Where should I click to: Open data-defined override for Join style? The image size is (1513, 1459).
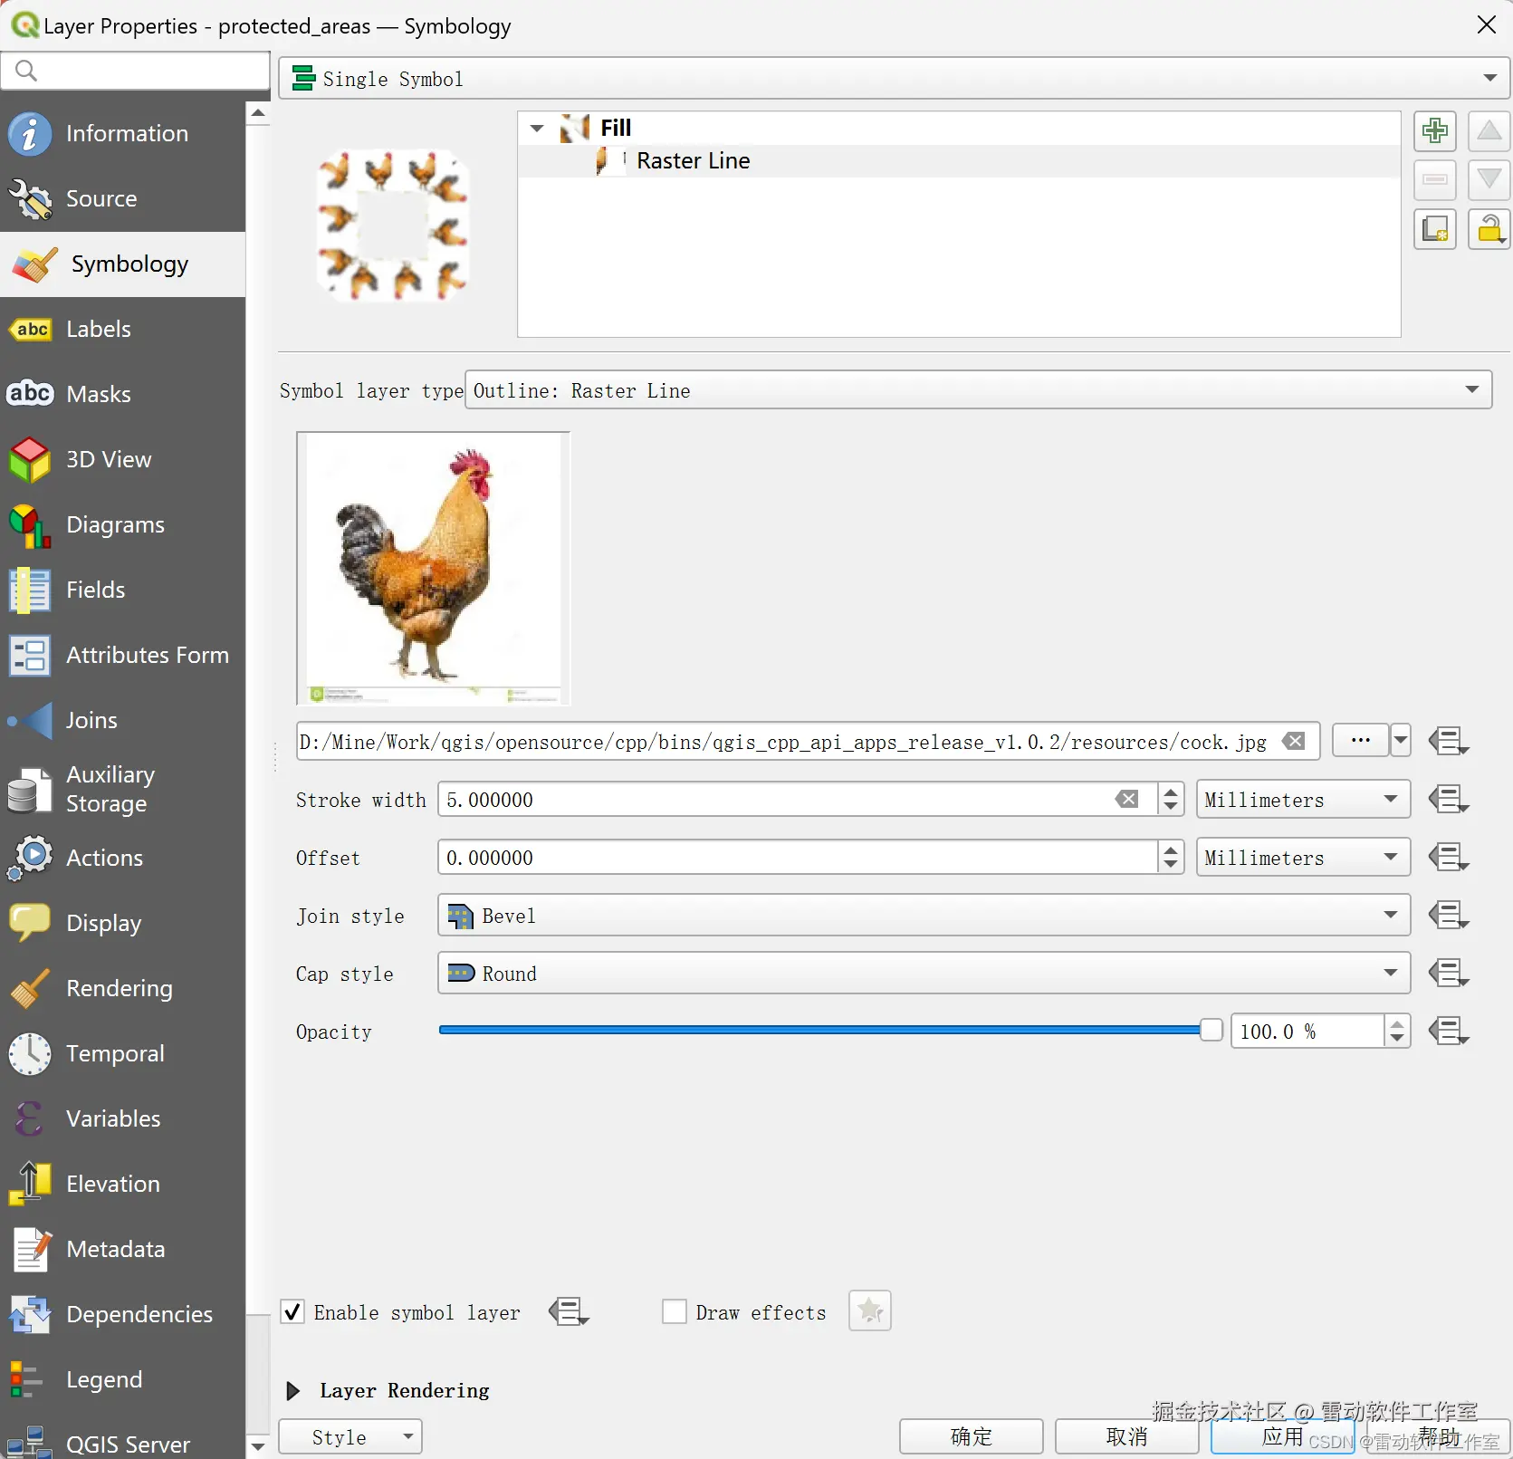tap(1448, 916)
